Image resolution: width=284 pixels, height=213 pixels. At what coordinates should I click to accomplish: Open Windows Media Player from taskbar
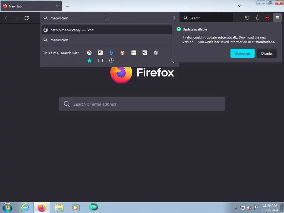tap(76, 207)
